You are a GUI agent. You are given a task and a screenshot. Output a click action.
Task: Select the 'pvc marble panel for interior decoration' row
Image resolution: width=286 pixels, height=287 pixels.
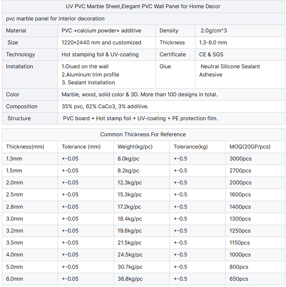[x=55, y=19]
